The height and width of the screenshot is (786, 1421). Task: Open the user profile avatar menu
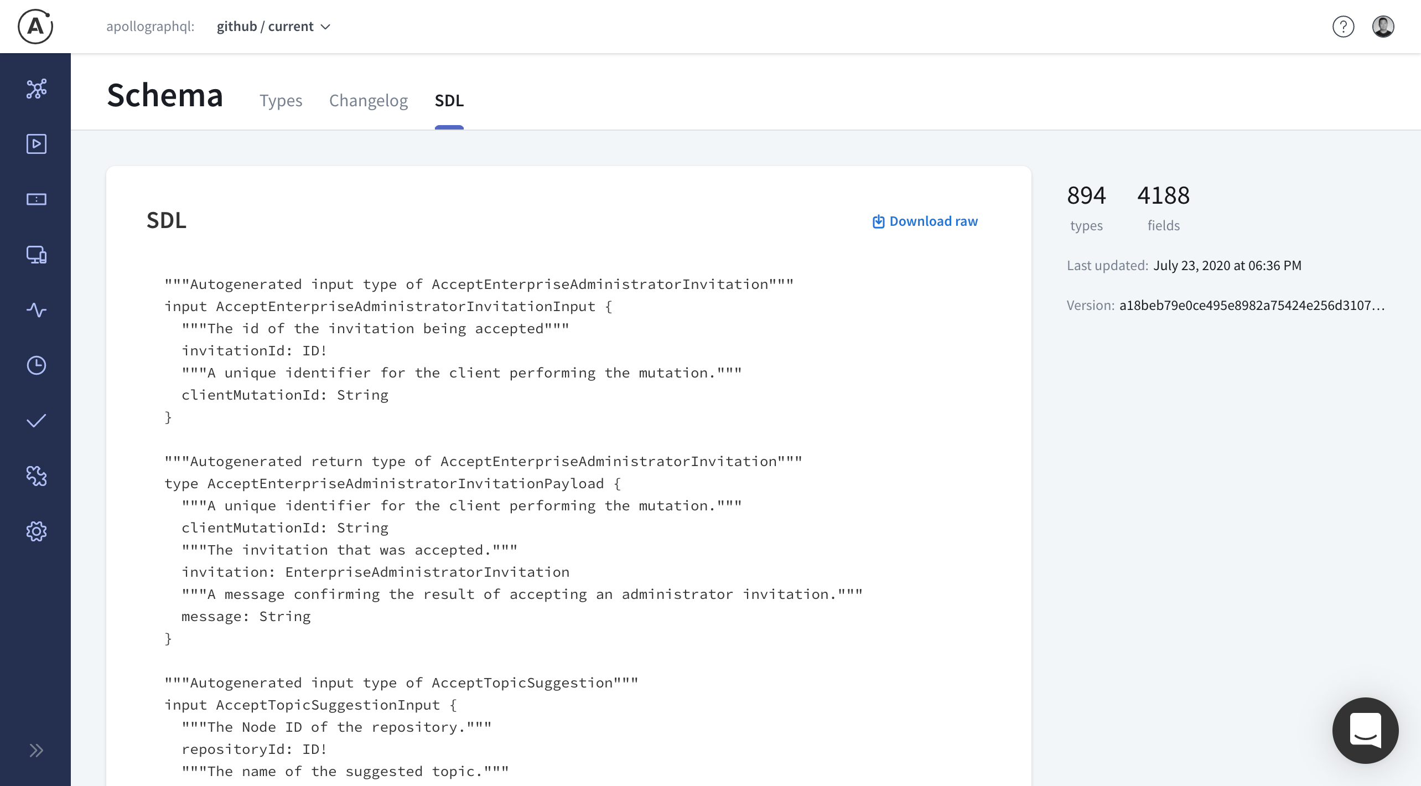1383,26
